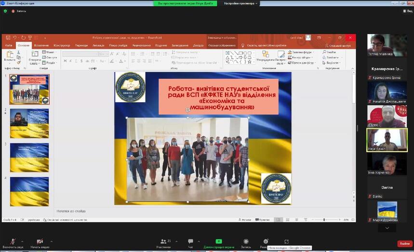Expand chat options arrow
The width and height of the screenshot is (414, 252).
coord(199,241)
